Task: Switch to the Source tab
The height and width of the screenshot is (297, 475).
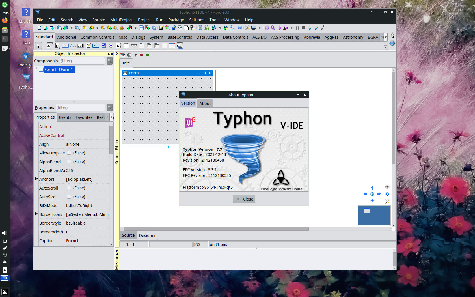Action: click(128, 235)
